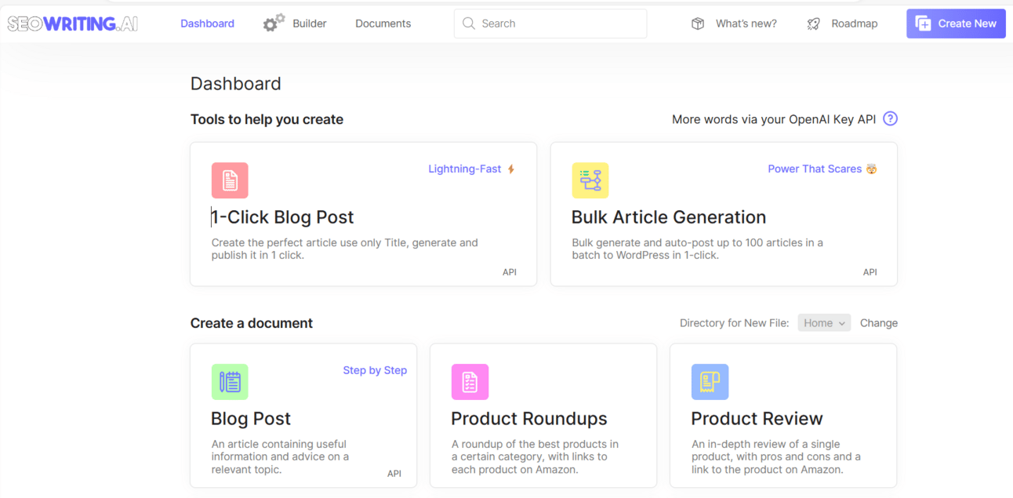Open the Bulk Article Generation title

[x=669, y=217]
